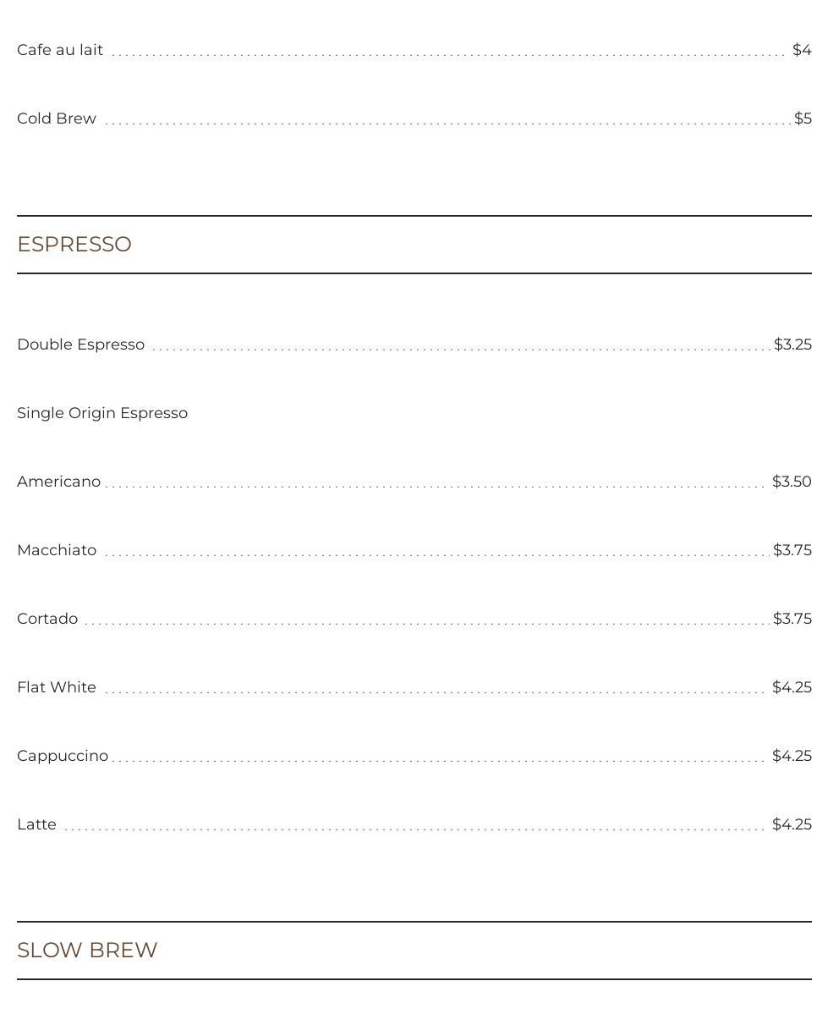Click the $4 price for Cafe au lait
The height and width of the screenshot is (1014, 817).
click(x=802, y=50)
